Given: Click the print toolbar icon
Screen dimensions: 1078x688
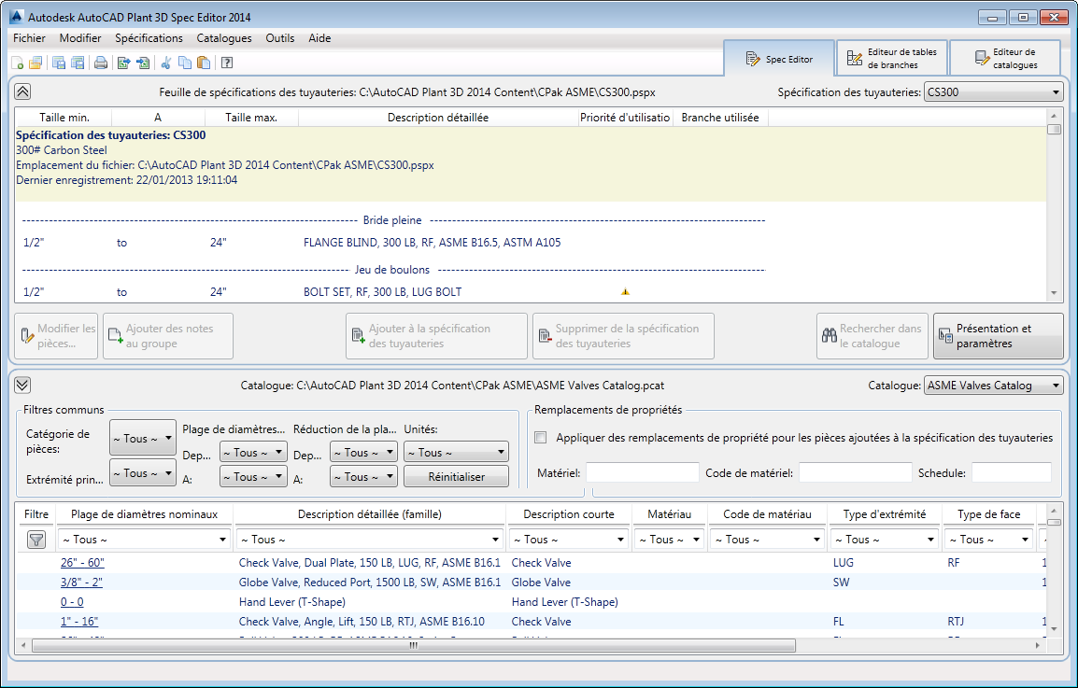Looking at the screenshot, I should click(x=101, y=63).
